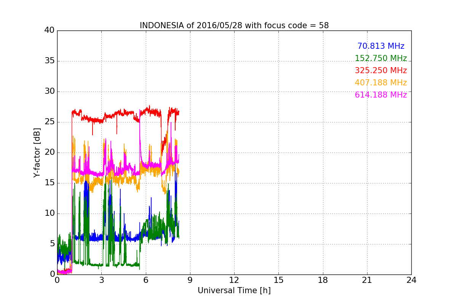This screenshot has width=457, height=305.
Task: Click the x-axis tick value 24
Action: pyautogui.click(x=411, y=280)
